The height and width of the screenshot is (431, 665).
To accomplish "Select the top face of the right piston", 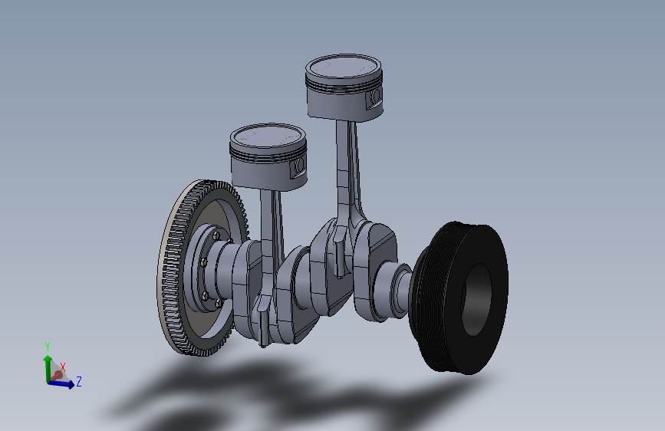I will point(344,66).
